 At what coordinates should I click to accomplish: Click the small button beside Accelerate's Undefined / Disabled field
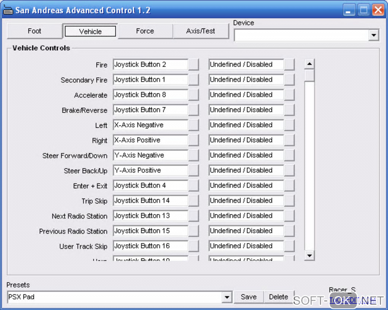[x=289, y=95]
